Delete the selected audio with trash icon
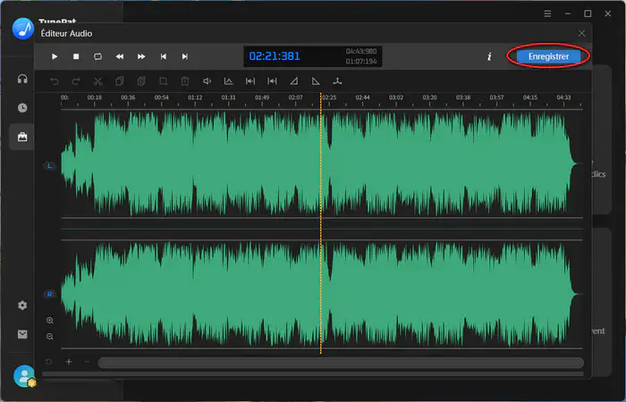Viewport: 626px width, 402px height. tap(185, 81)
